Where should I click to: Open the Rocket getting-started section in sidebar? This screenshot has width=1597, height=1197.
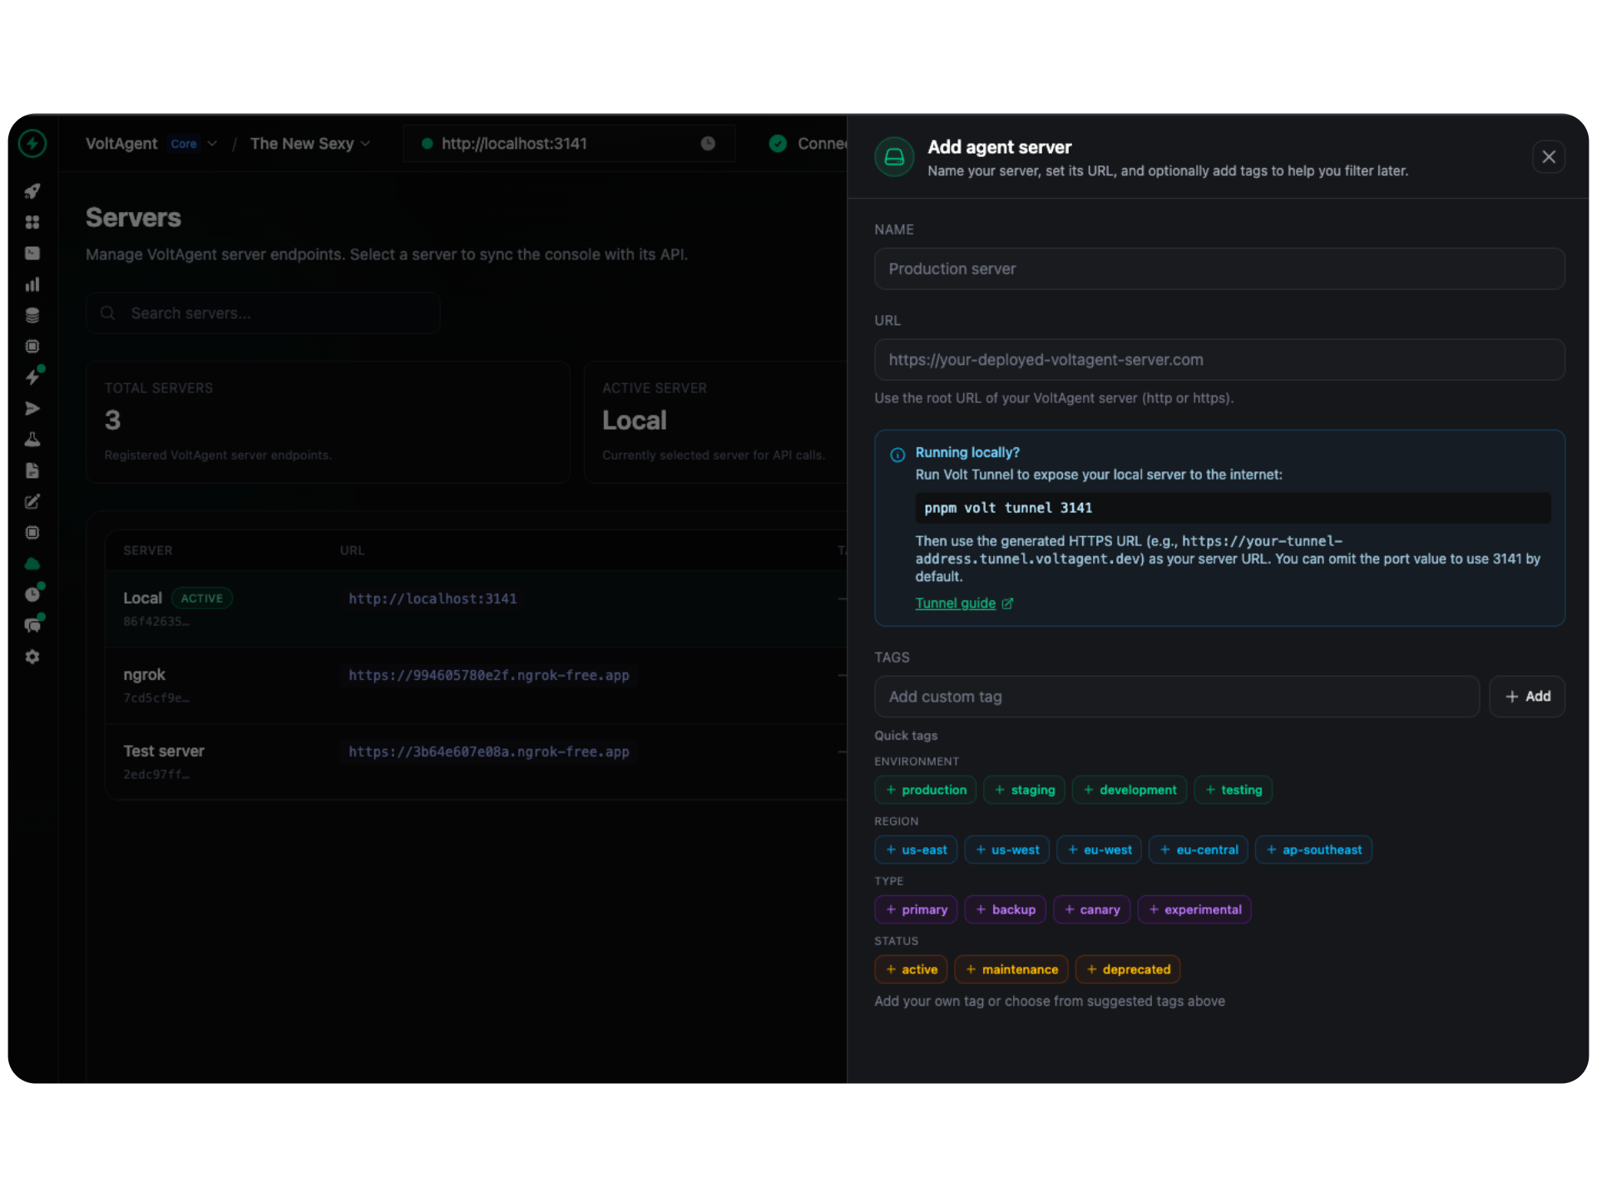pos(32,191)
